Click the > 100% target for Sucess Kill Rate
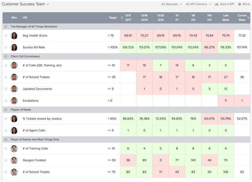 [113, 47]
